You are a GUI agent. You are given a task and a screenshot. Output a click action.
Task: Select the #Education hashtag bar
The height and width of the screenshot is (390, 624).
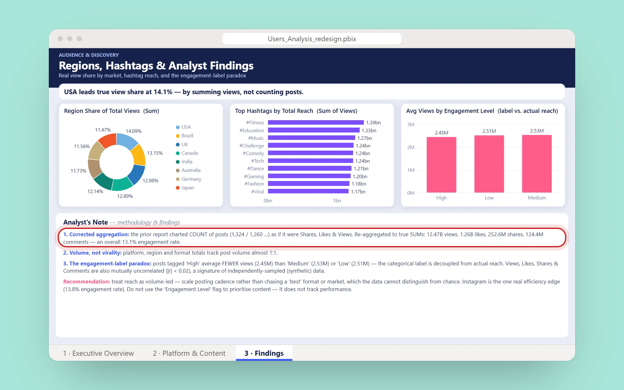(x=314, y=130)
